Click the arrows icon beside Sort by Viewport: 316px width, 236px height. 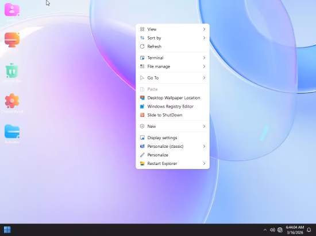coord(142,38)
